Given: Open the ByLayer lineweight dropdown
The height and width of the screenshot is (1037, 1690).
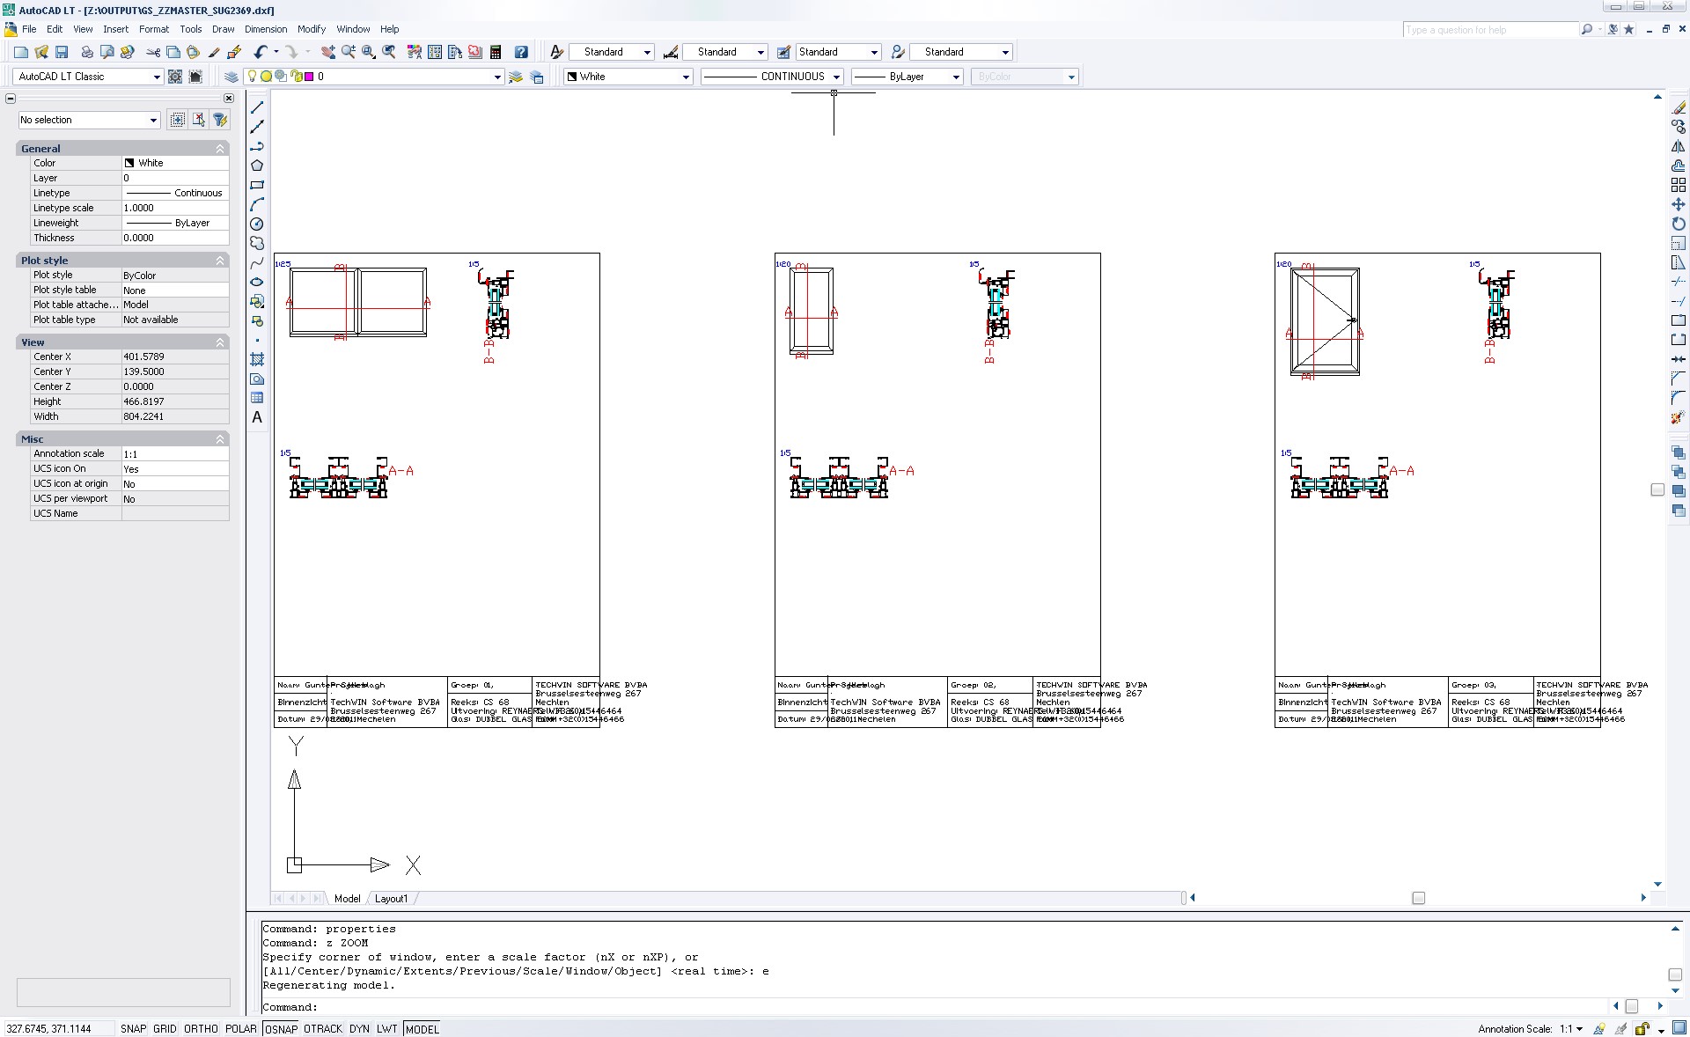Looking at the screenshot, I should pyautogui.click(x=907, y=77).
